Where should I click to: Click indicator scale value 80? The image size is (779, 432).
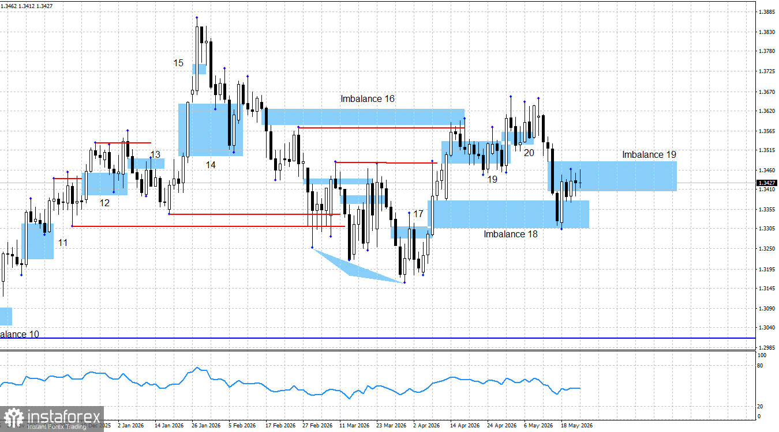click(761, 366)
